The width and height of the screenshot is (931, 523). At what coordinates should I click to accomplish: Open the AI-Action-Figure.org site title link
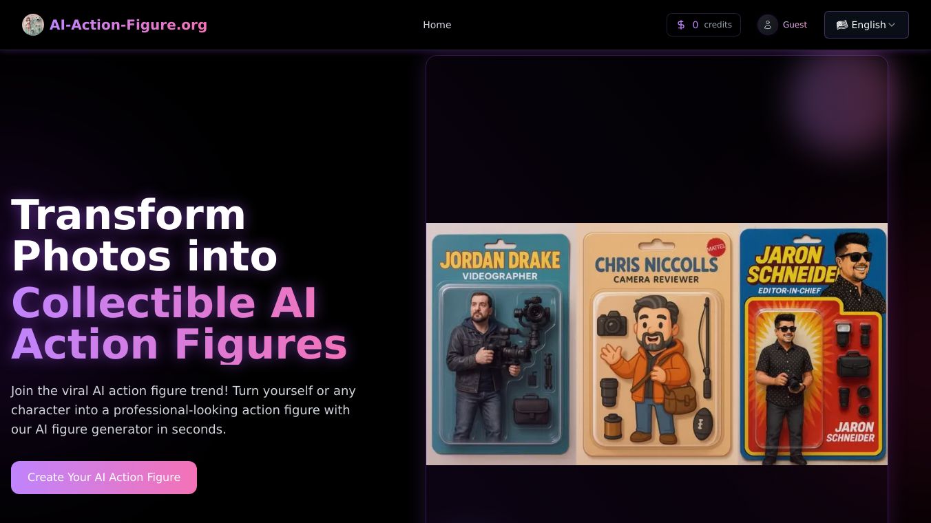point(128,25)
